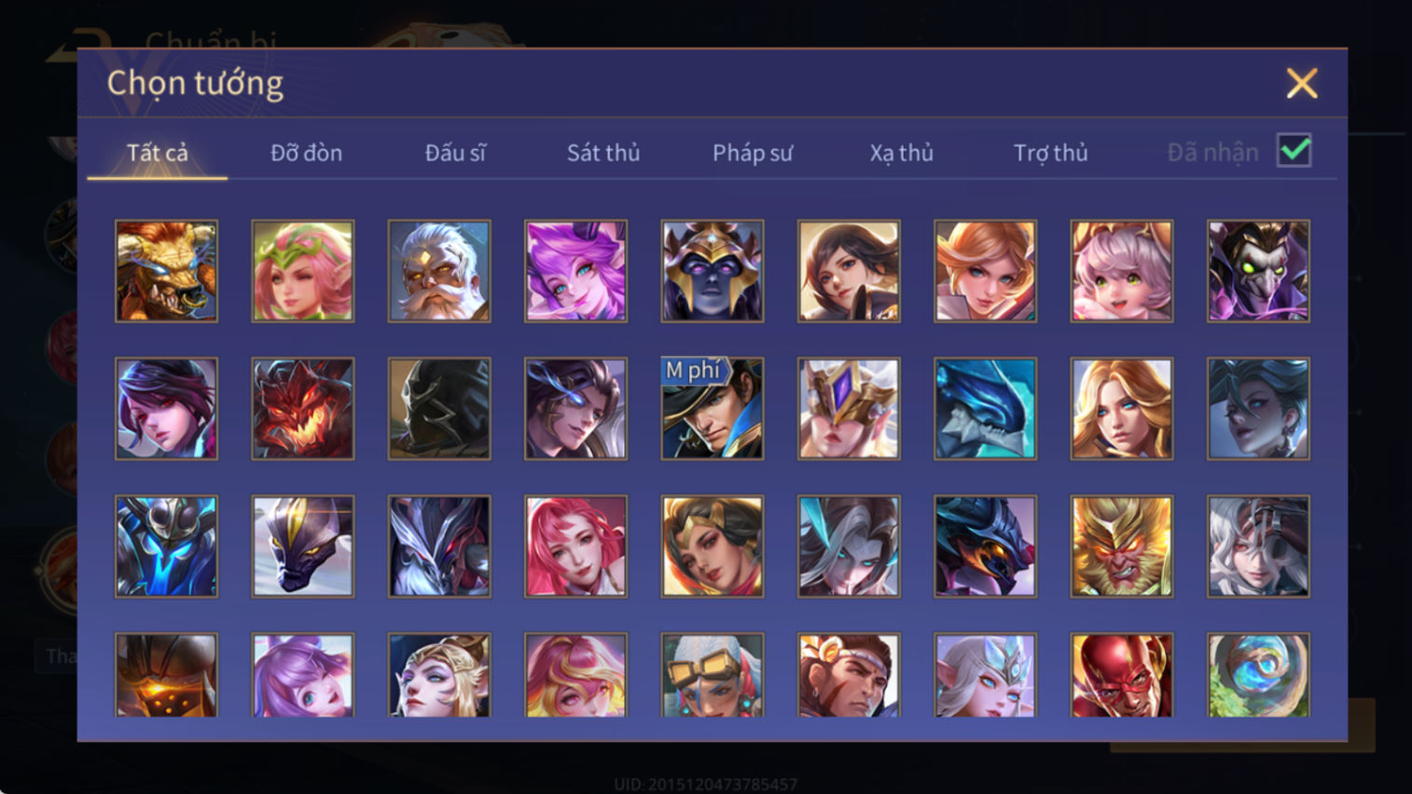Select the red masked speedster hero
This screenshot has height=794, width=1412.
point(1122,676)
